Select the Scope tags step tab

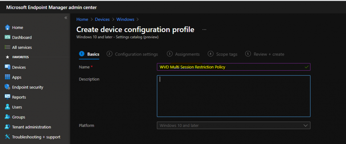point(223,54)
